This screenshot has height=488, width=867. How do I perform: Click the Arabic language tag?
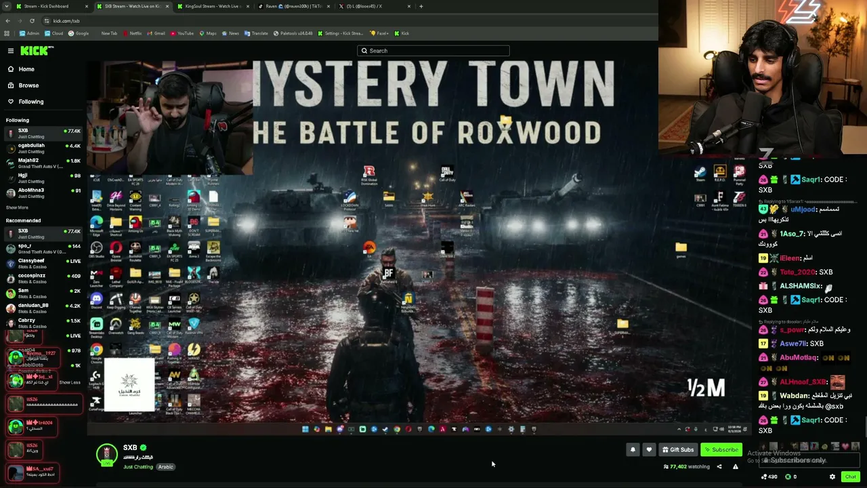166,467
